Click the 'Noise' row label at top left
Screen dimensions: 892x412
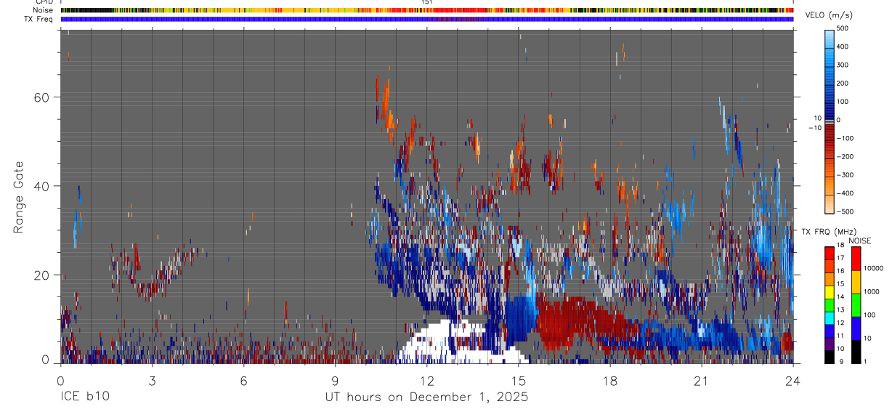click(44, 10)
